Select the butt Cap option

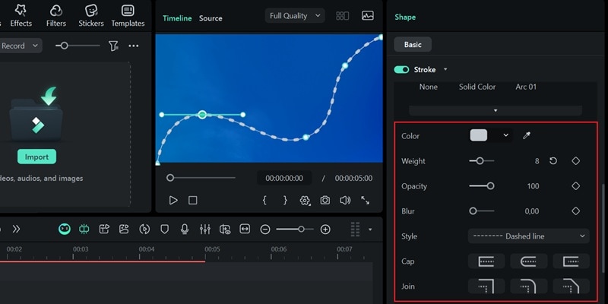486,261
